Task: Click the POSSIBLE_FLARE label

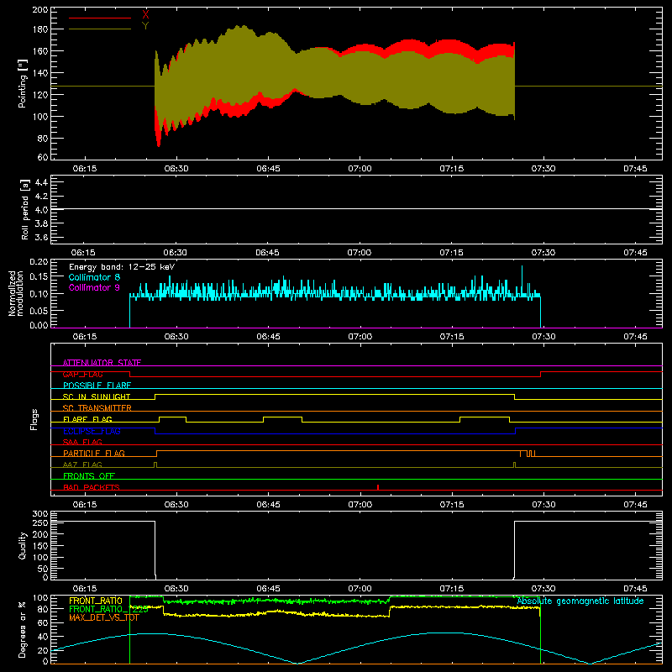Action: [97, 386]
